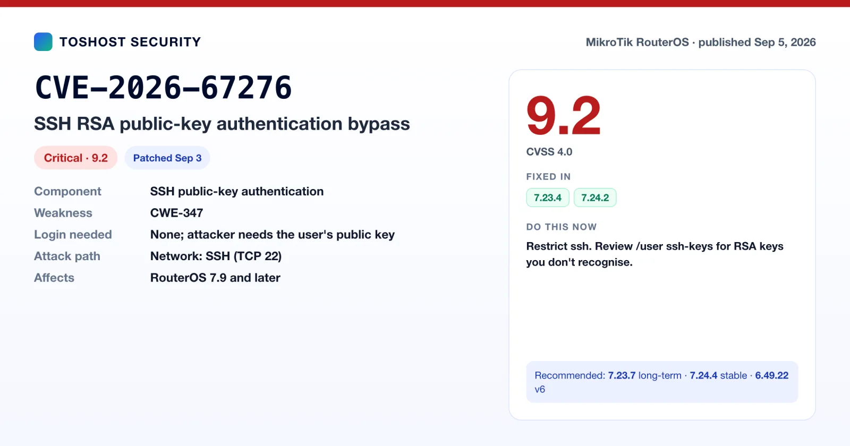
Task: Click the 'CWE-347' weakness value
Action: coord(177,213)
